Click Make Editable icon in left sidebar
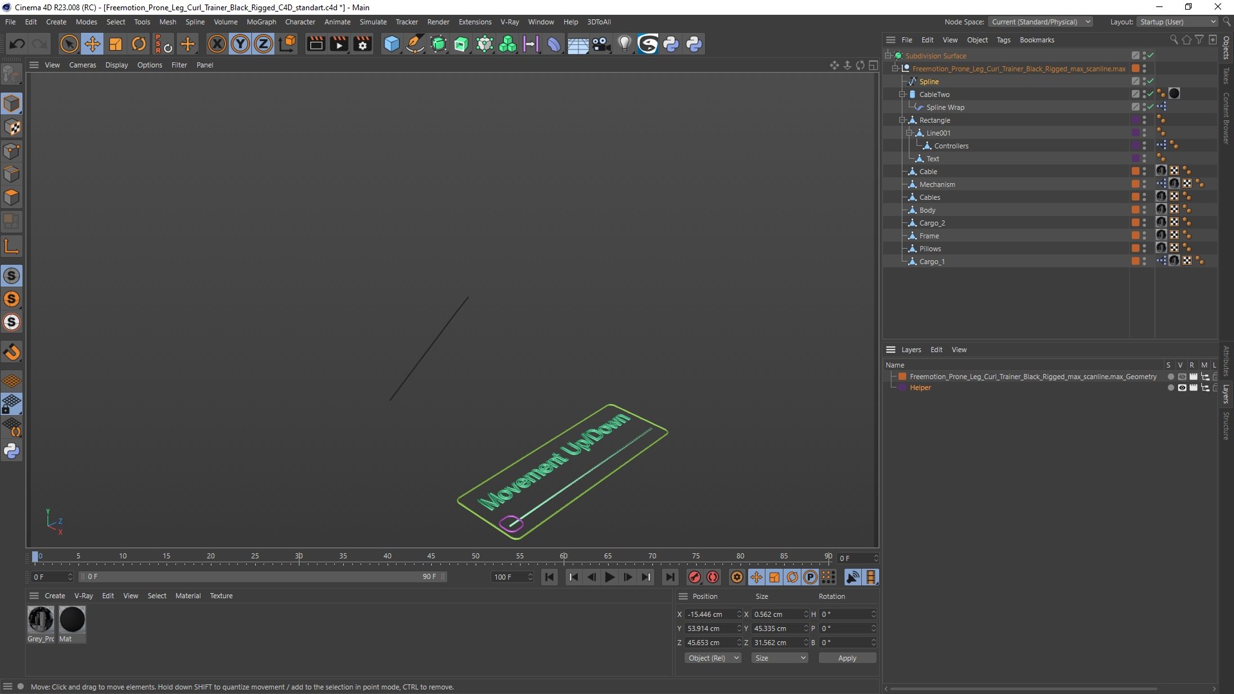Screen dimensions: 1234x694 (12, 75)
